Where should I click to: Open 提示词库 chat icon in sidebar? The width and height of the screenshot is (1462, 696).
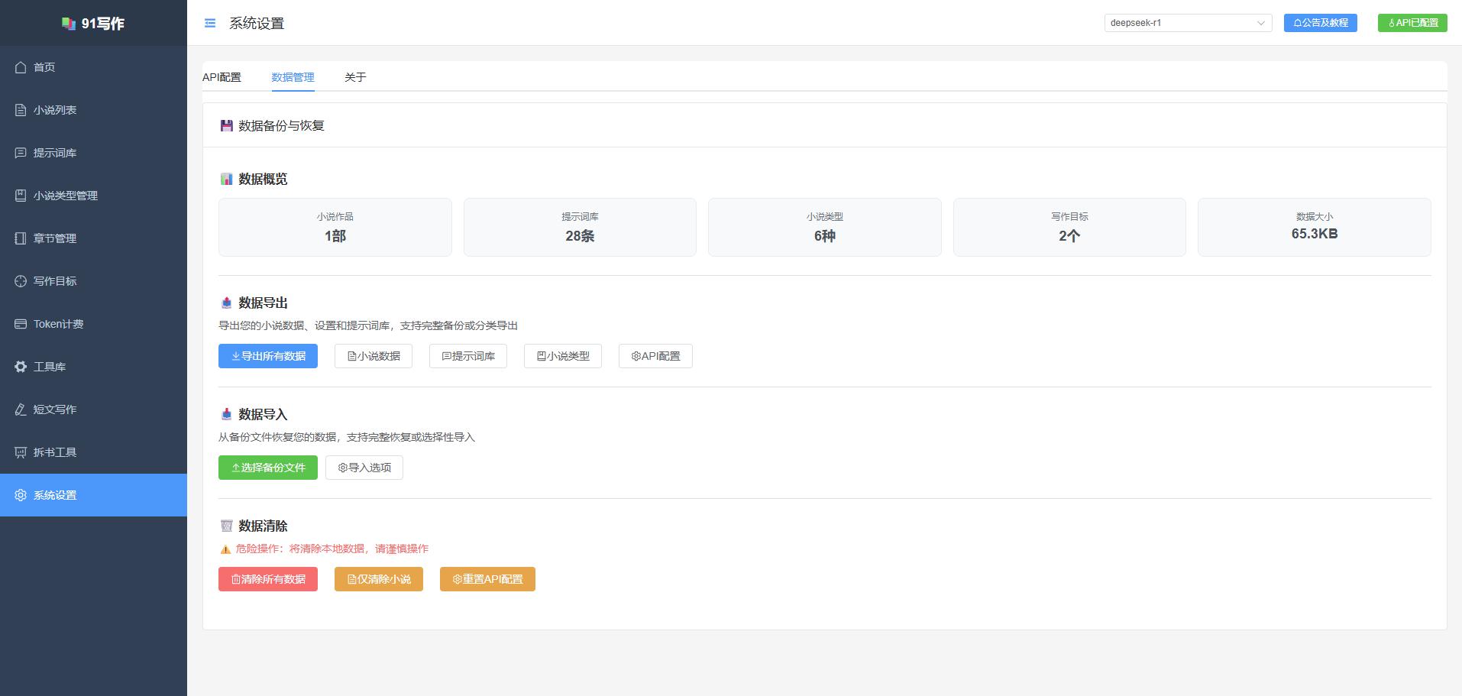pyautogui.click(x=21, y=153)
